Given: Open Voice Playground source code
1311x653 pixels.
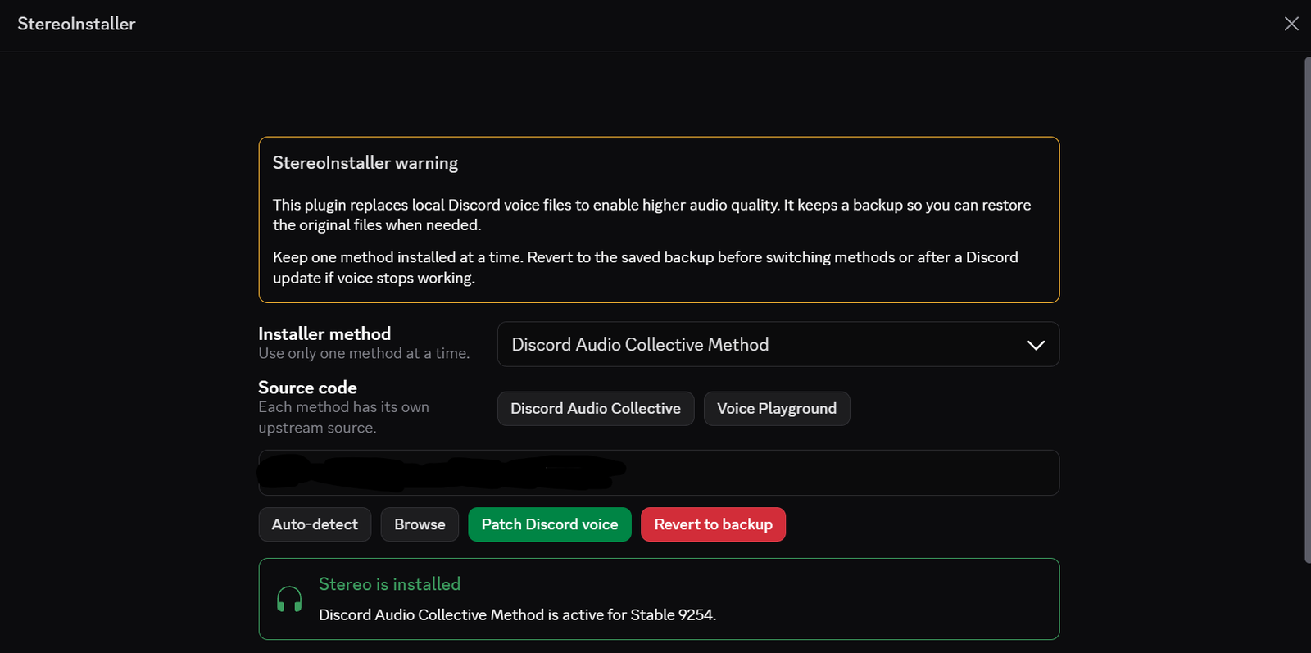Looking at the screenshot, I should [777, 409].
